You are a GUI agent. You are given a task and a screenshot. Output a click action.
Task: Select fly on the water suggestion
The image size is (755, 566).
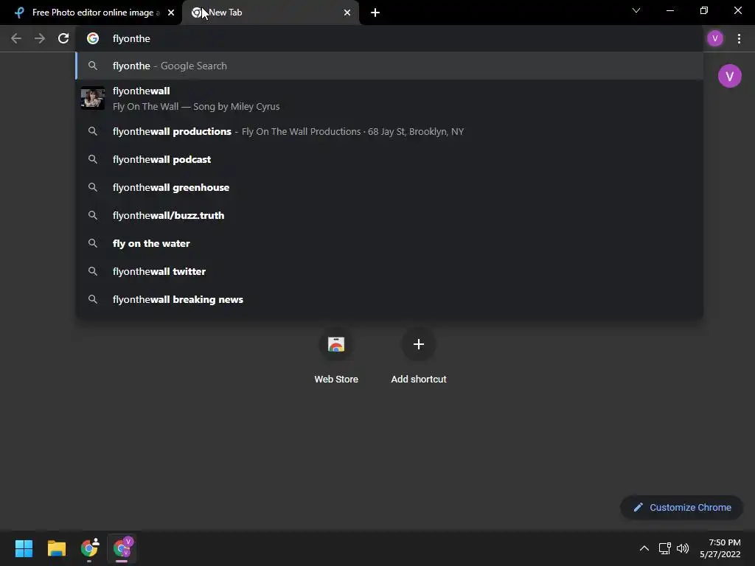coord(389,243)
